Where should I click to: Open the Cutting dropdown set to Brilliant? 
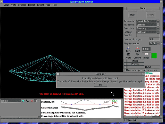click(x=158, y=32)
